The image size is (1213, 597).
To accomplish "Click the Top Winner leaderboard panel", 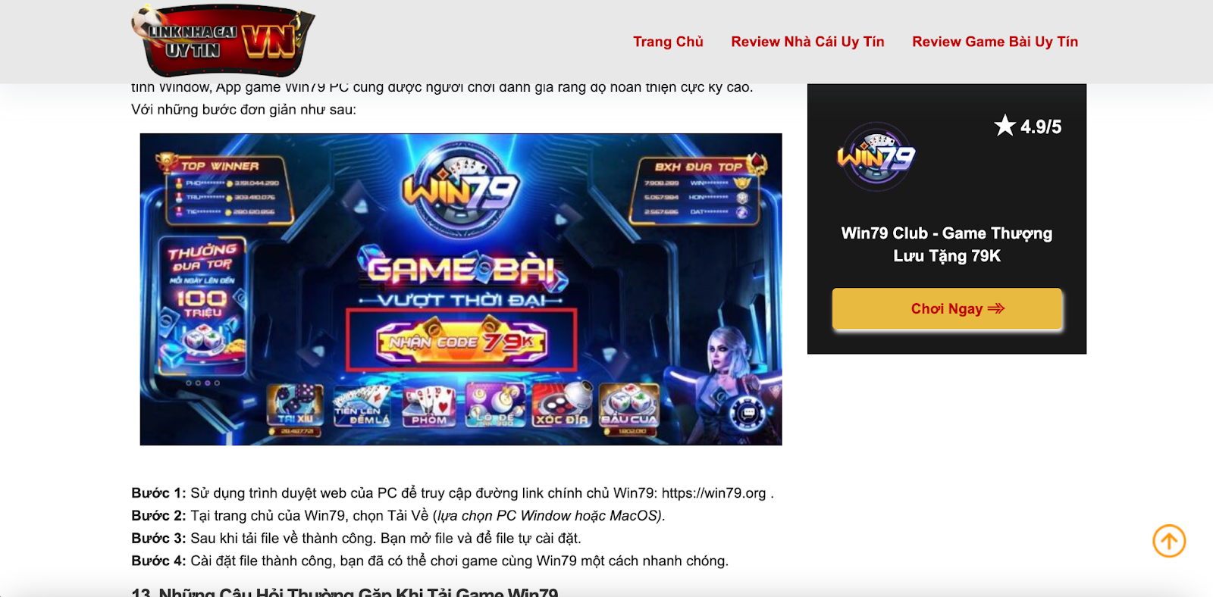I will (x=226, y=189).
